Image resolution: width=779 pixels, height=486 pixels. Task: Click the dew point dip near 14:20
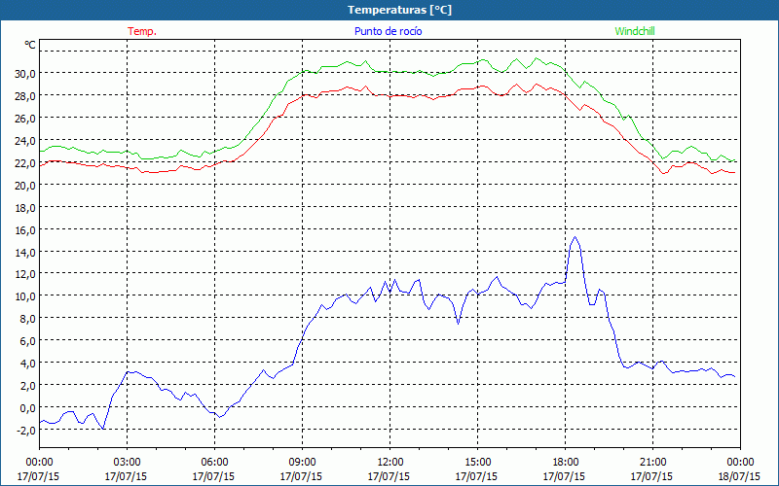[458, 324]
